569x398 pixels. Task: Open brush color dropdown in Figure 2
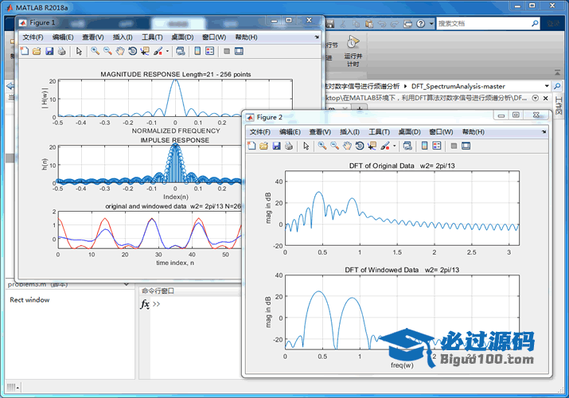tap(395, 146)
